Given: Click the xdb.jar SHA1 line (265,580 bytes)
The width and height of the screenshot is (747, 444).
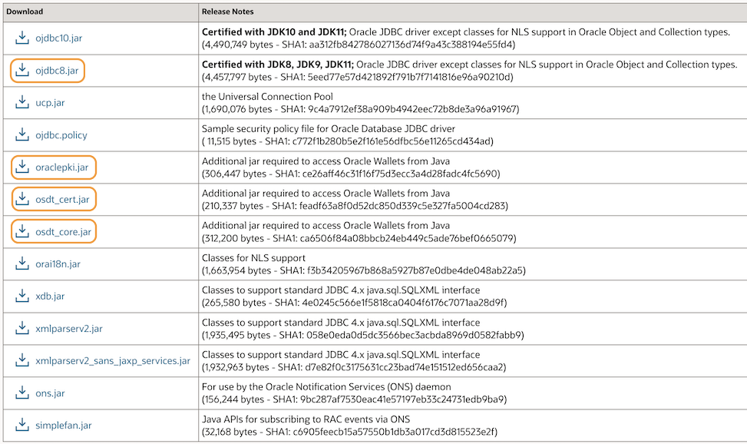Looking at the screenshot, I should coord(355,303).
